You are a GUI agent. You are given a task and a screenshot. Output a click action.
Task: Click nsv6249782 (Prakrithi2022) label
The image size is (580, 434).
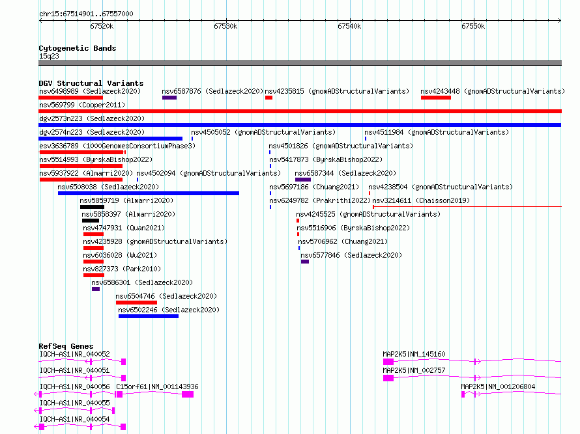pos(320,200)
